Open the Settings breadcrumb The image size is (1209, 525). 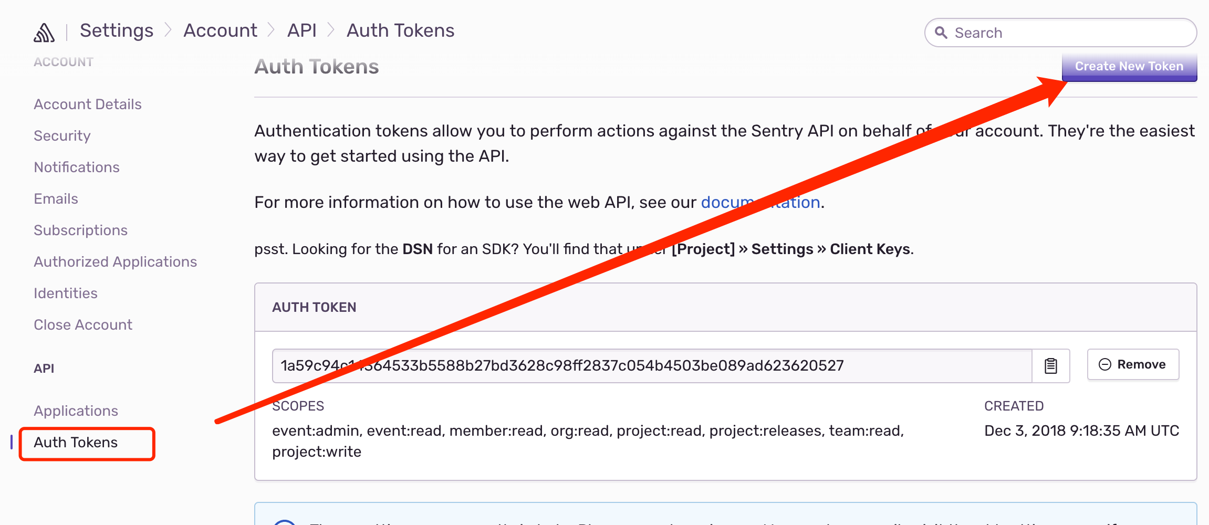[116, 30]
